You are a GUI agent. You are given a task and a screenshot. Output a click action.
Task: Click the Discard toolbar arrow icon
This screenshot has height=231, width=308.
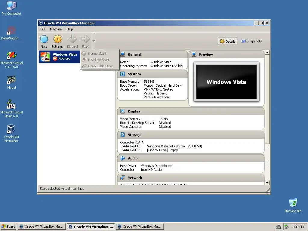(72, 39)
